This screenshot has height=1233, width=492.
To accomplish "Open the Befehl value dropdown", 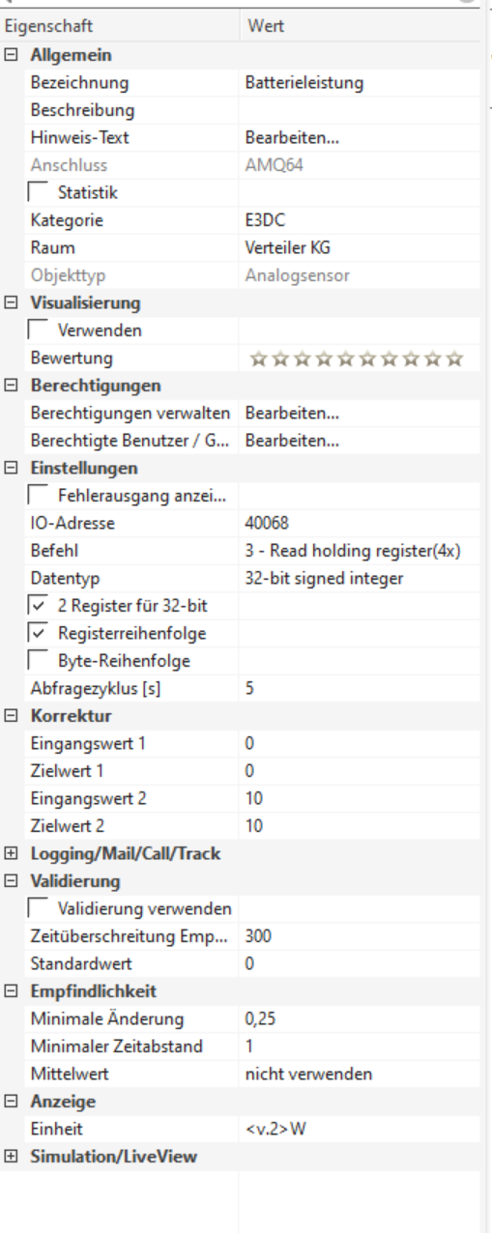I will [x=358, y=553].
